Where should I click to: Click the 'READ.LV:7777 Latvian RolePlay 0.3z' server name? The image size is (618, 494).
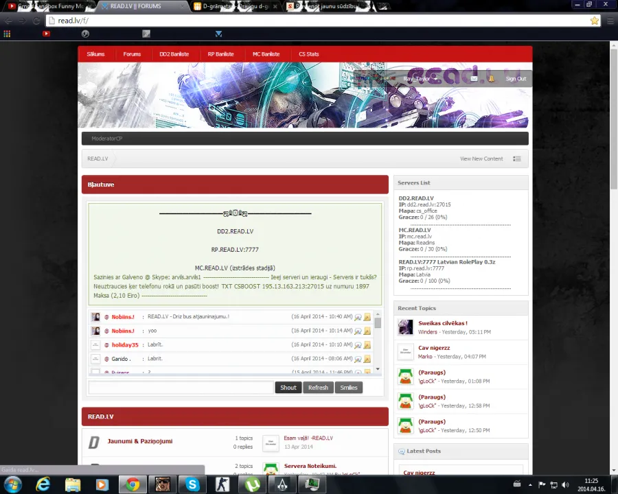(447, 262)
